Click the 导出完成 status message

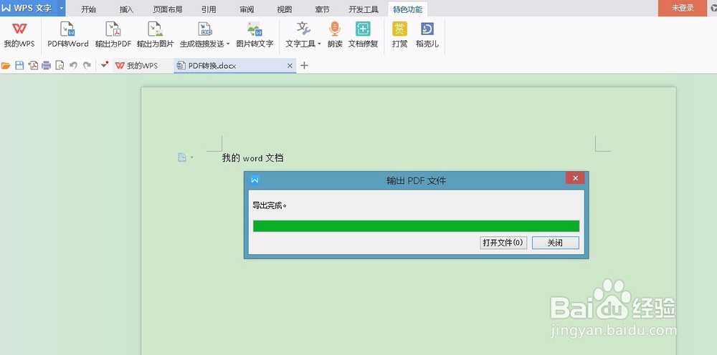point(270,205)
